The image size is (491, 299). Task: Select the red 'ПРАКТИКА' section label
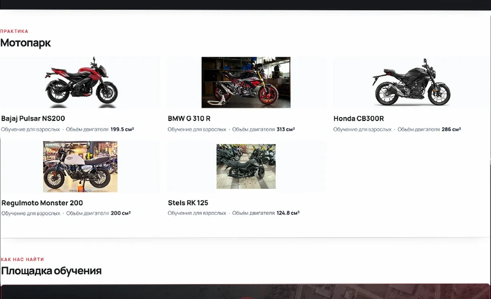(x=14, y=31)
